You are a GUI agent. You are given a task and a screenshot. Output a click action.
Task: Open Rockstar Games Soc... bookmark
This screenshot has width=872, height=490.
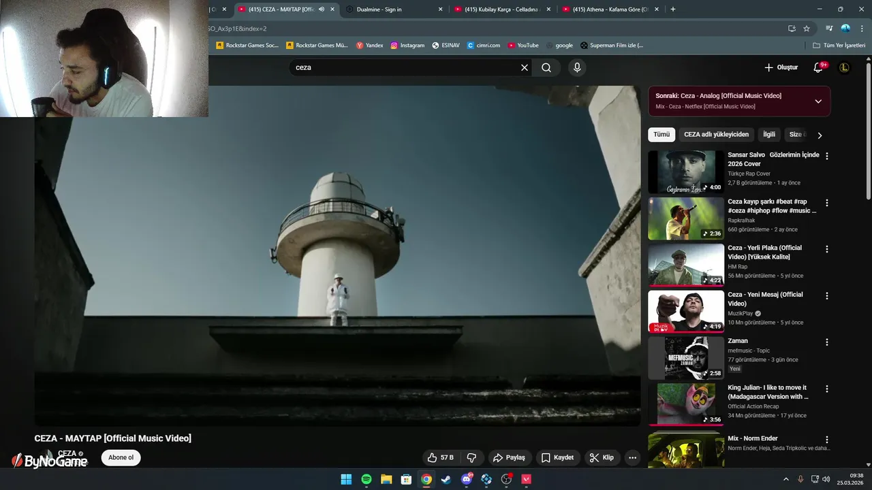coord(247,46)
